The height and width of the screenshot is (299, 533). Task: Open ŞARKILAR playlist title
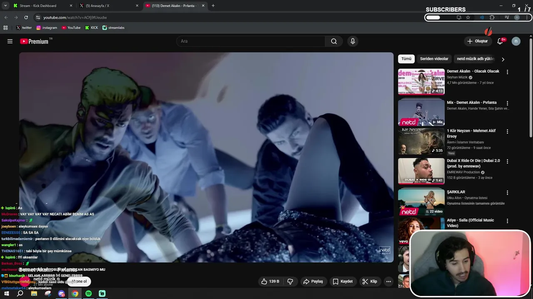[456, 192]
